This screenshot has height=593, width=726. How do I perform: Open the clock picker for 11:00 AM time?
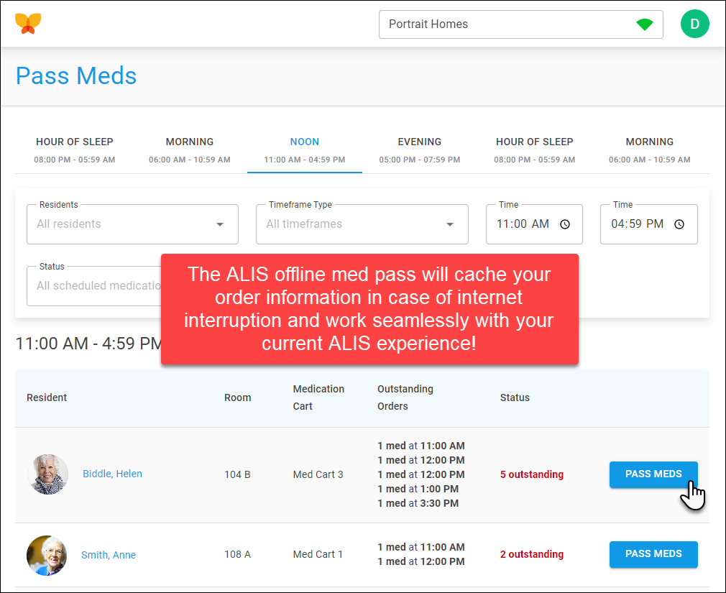point(565,224)
